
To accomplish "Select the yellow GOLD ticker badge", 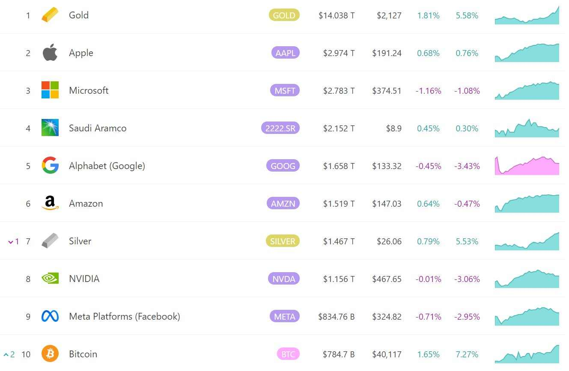I will click(284, 15).
